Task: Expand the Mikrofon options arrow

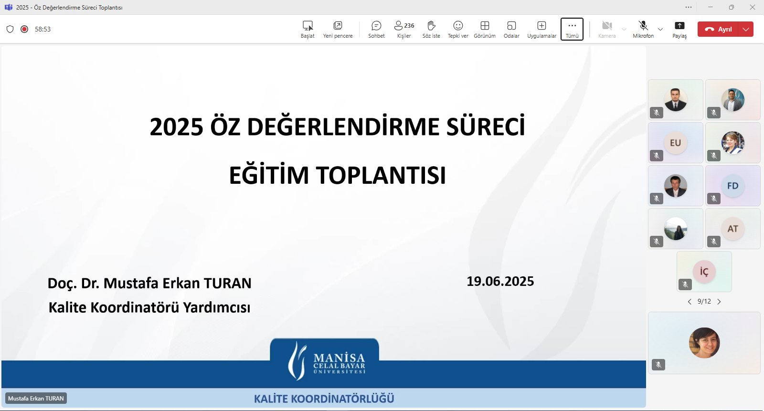Action: [x=660, y=29]
